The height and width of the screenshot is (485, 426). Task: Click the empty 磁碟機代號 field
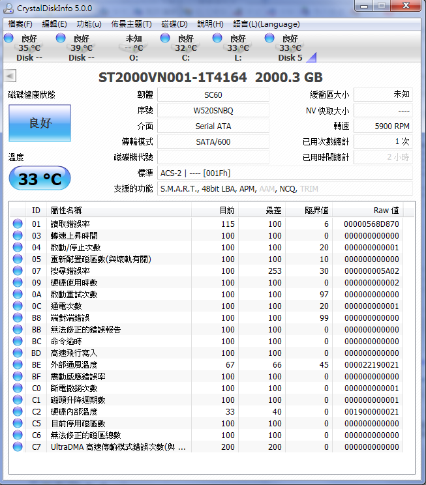[x=213, y=157]
